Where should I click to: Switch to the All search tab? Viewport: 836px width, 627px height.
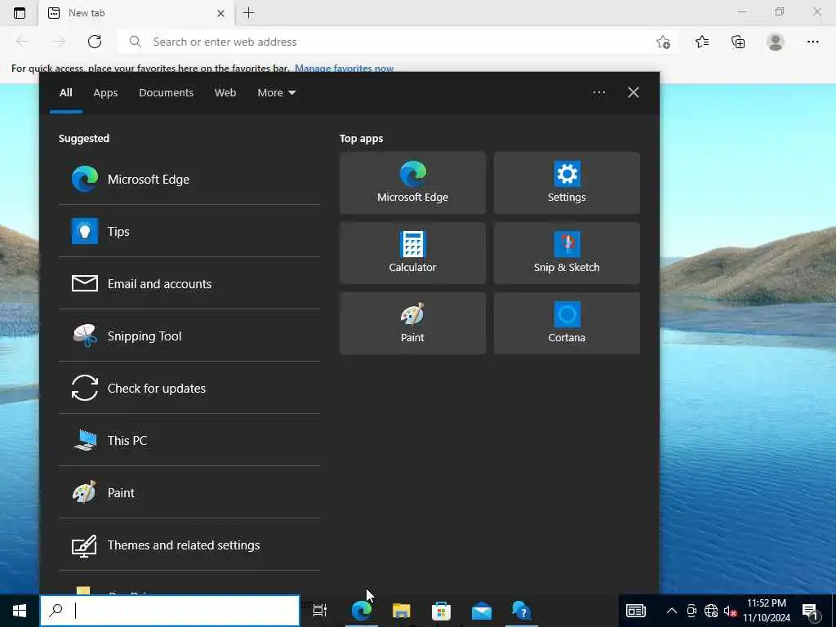coord(66,93)
